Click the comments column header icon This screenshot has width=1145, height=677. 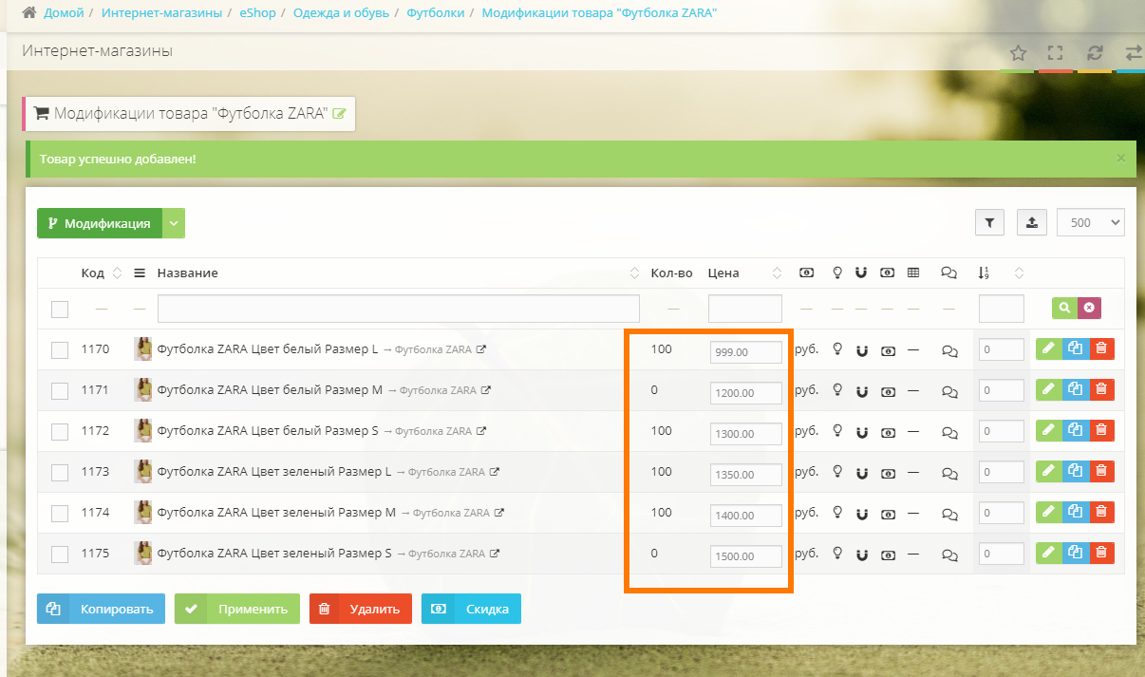pos(948,273)
